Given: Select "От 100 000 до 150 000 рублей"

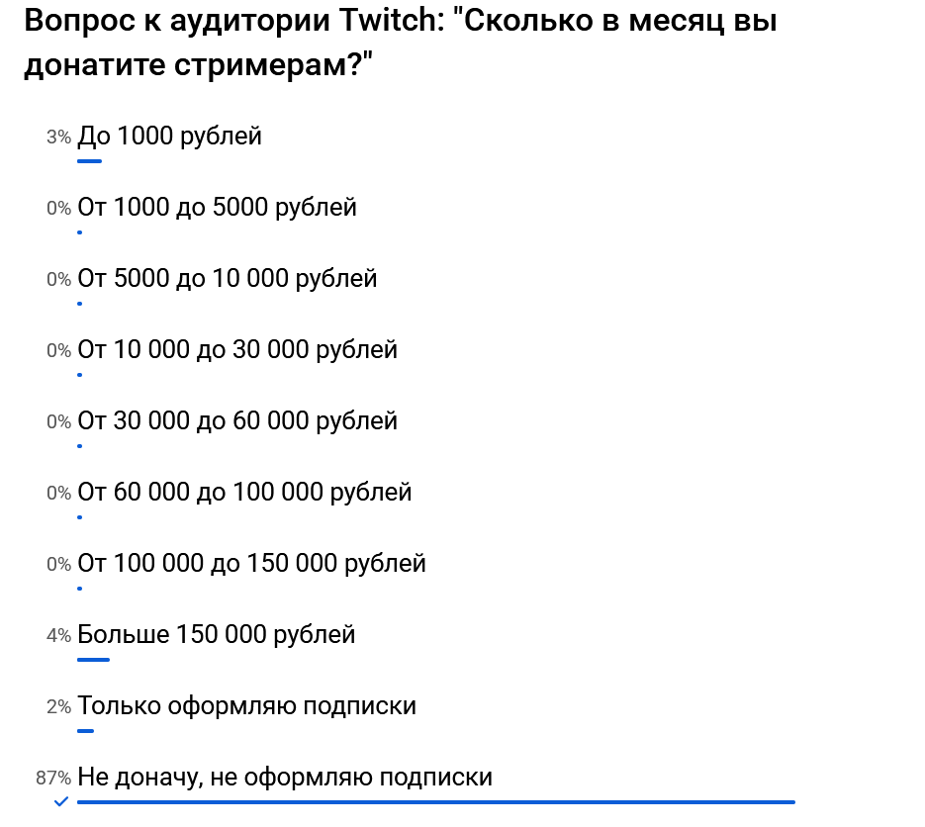Looking at the screenshot, I should pos(251,564).
